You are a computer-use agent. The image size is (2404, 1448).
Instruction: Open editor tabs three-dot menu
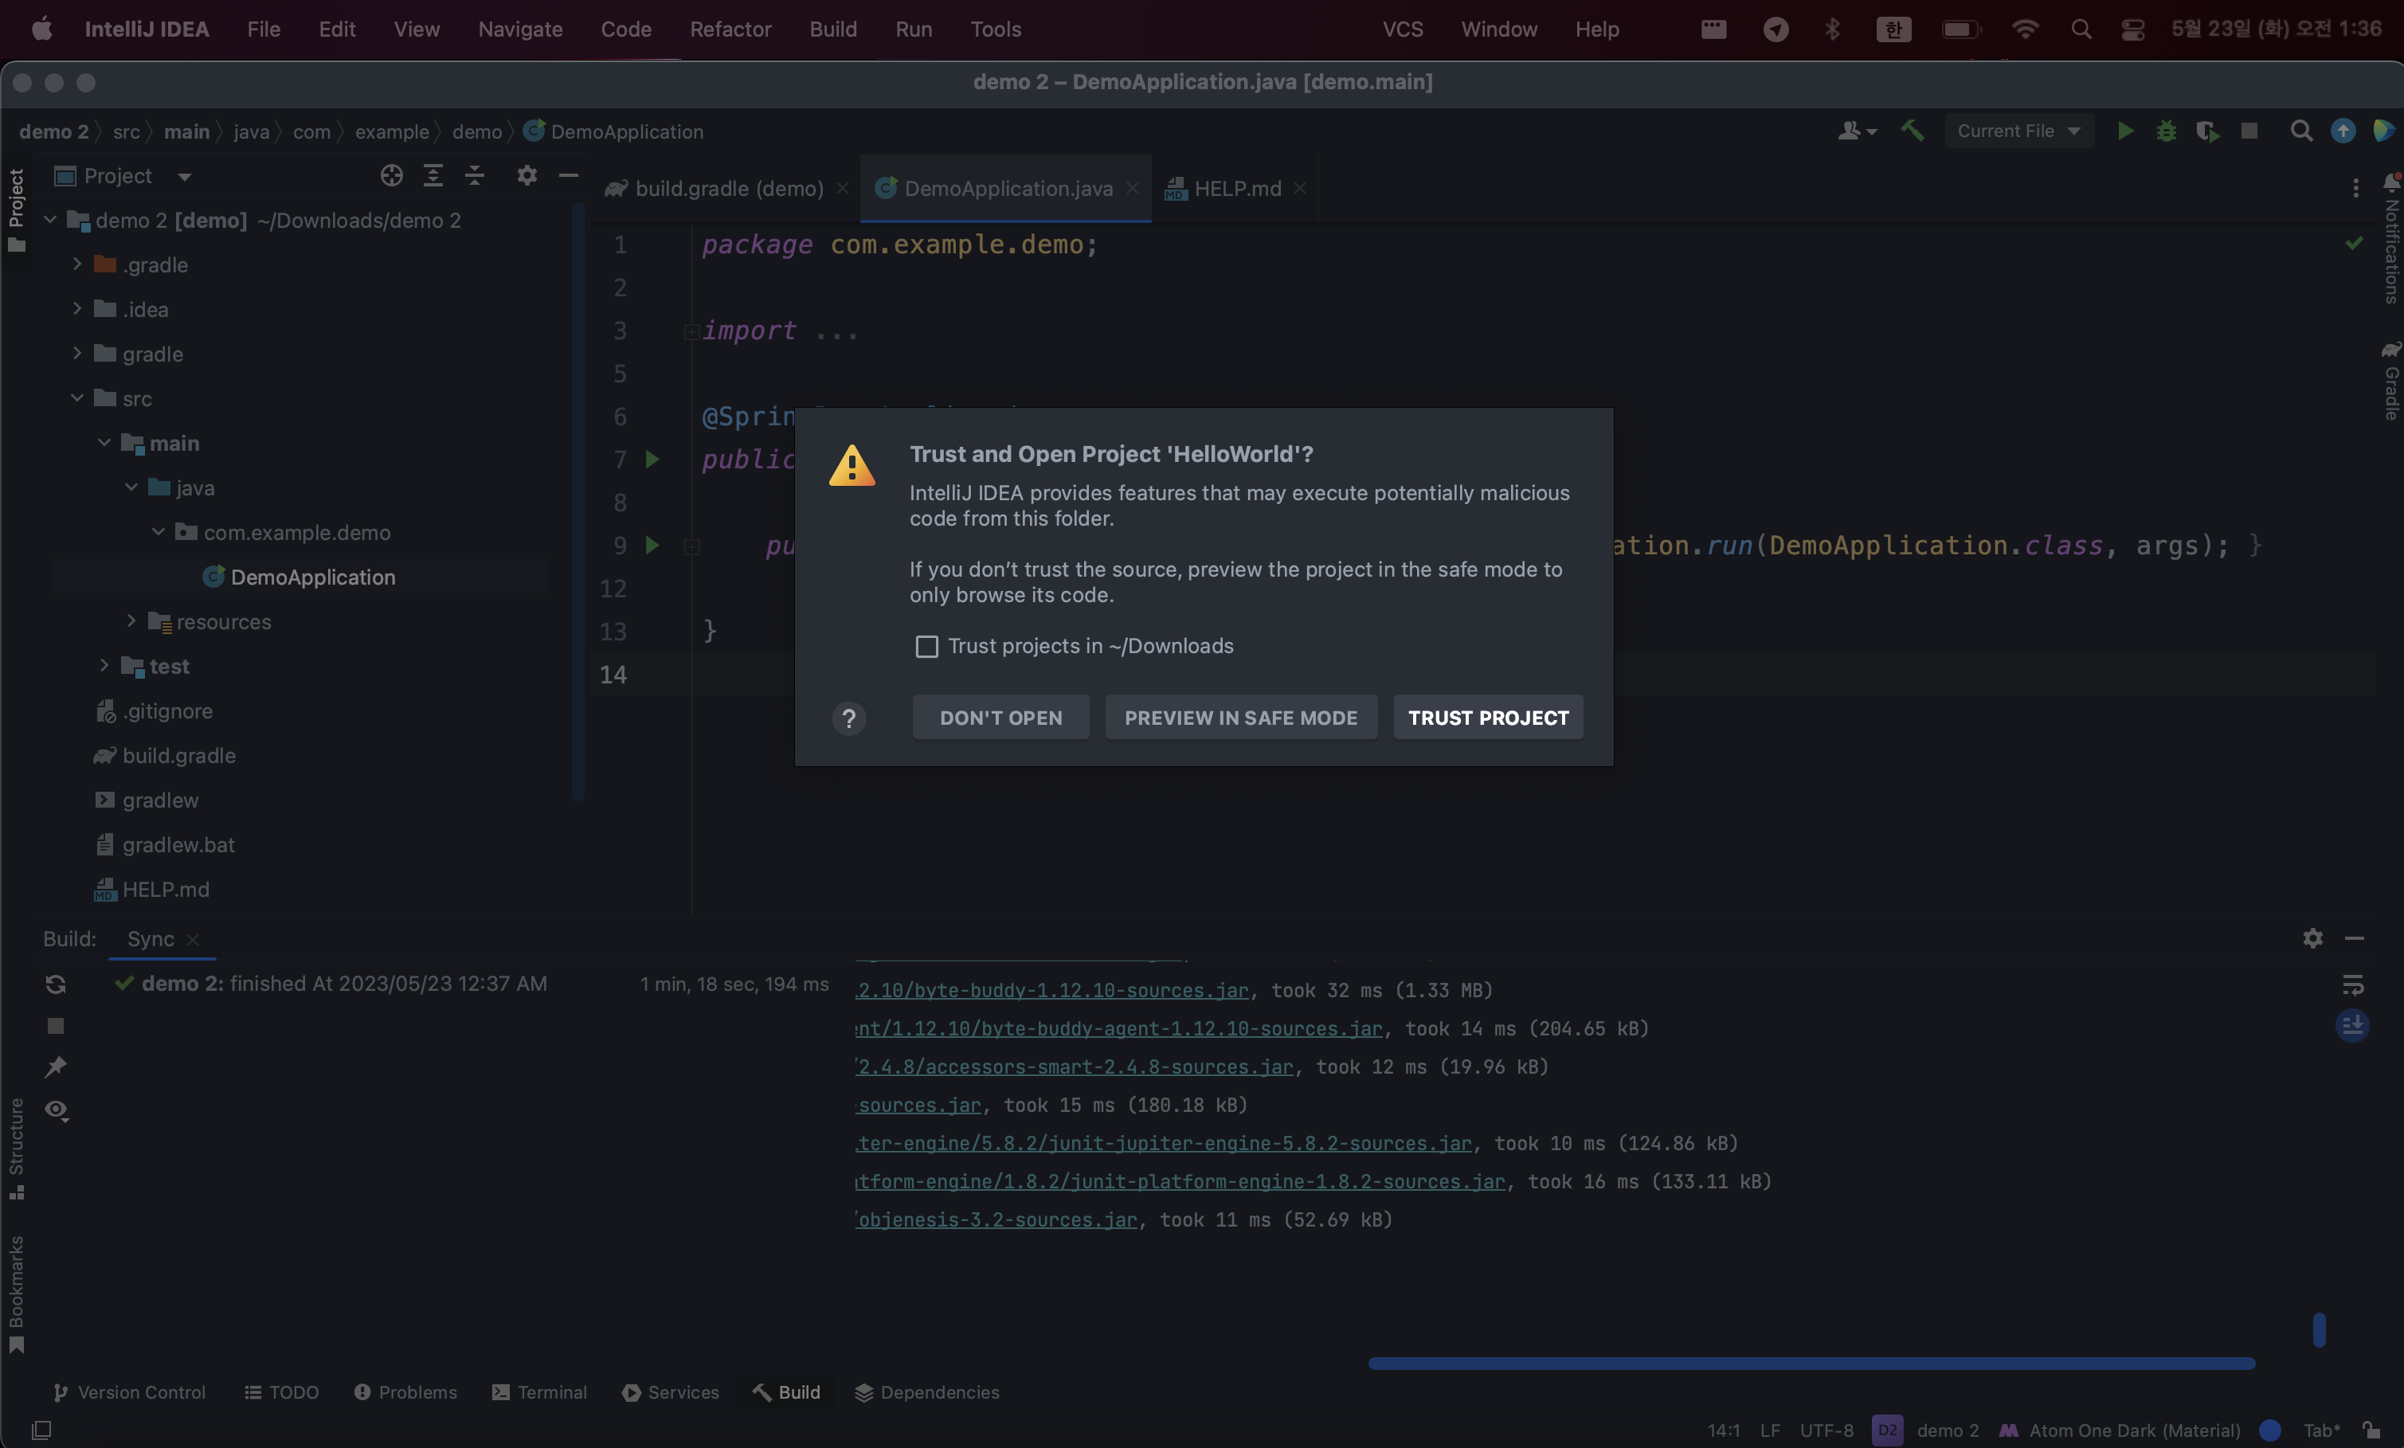coord(2355,187)
